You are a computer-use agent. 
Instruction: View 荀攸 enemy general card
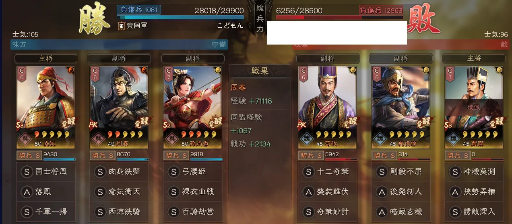click(x=328, y=107)
